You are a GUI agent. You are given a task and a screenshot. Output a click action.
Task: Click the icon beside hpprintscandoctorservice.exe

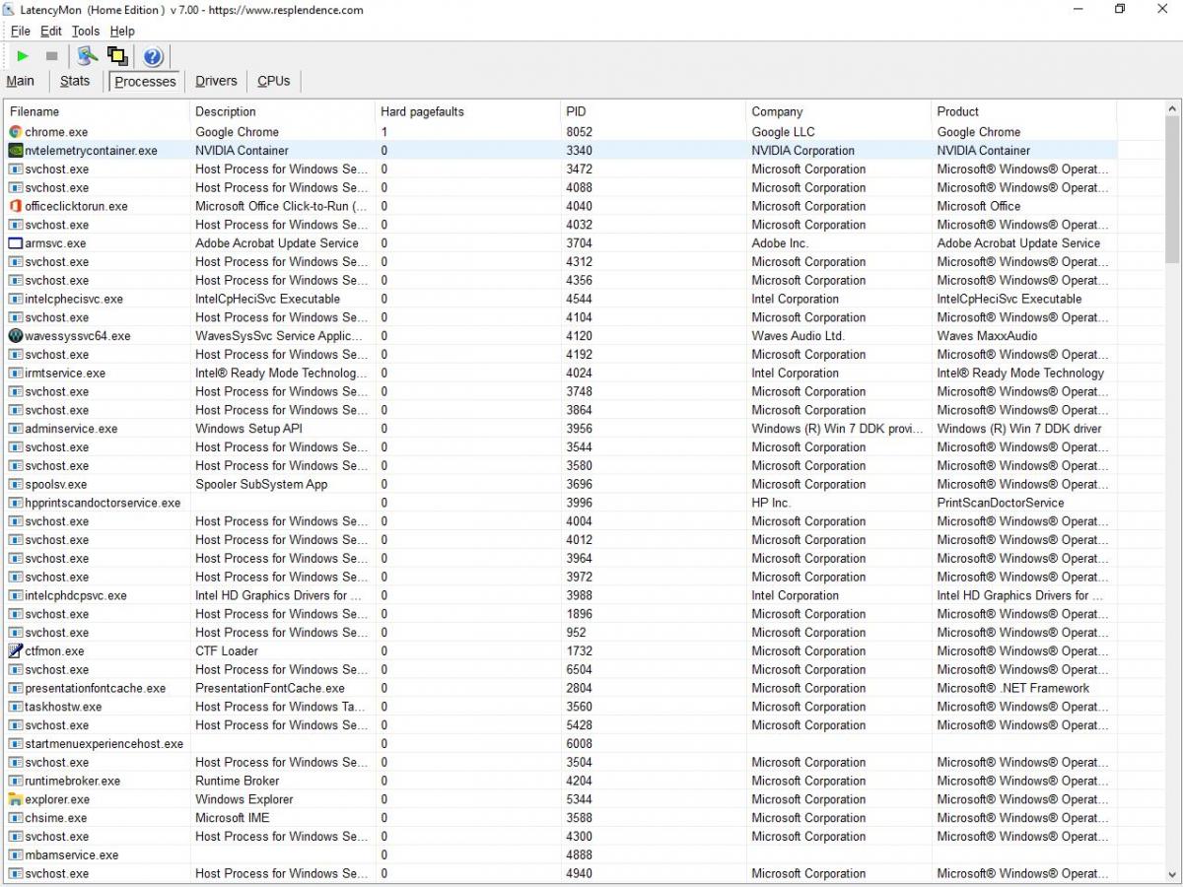(16, 503)
